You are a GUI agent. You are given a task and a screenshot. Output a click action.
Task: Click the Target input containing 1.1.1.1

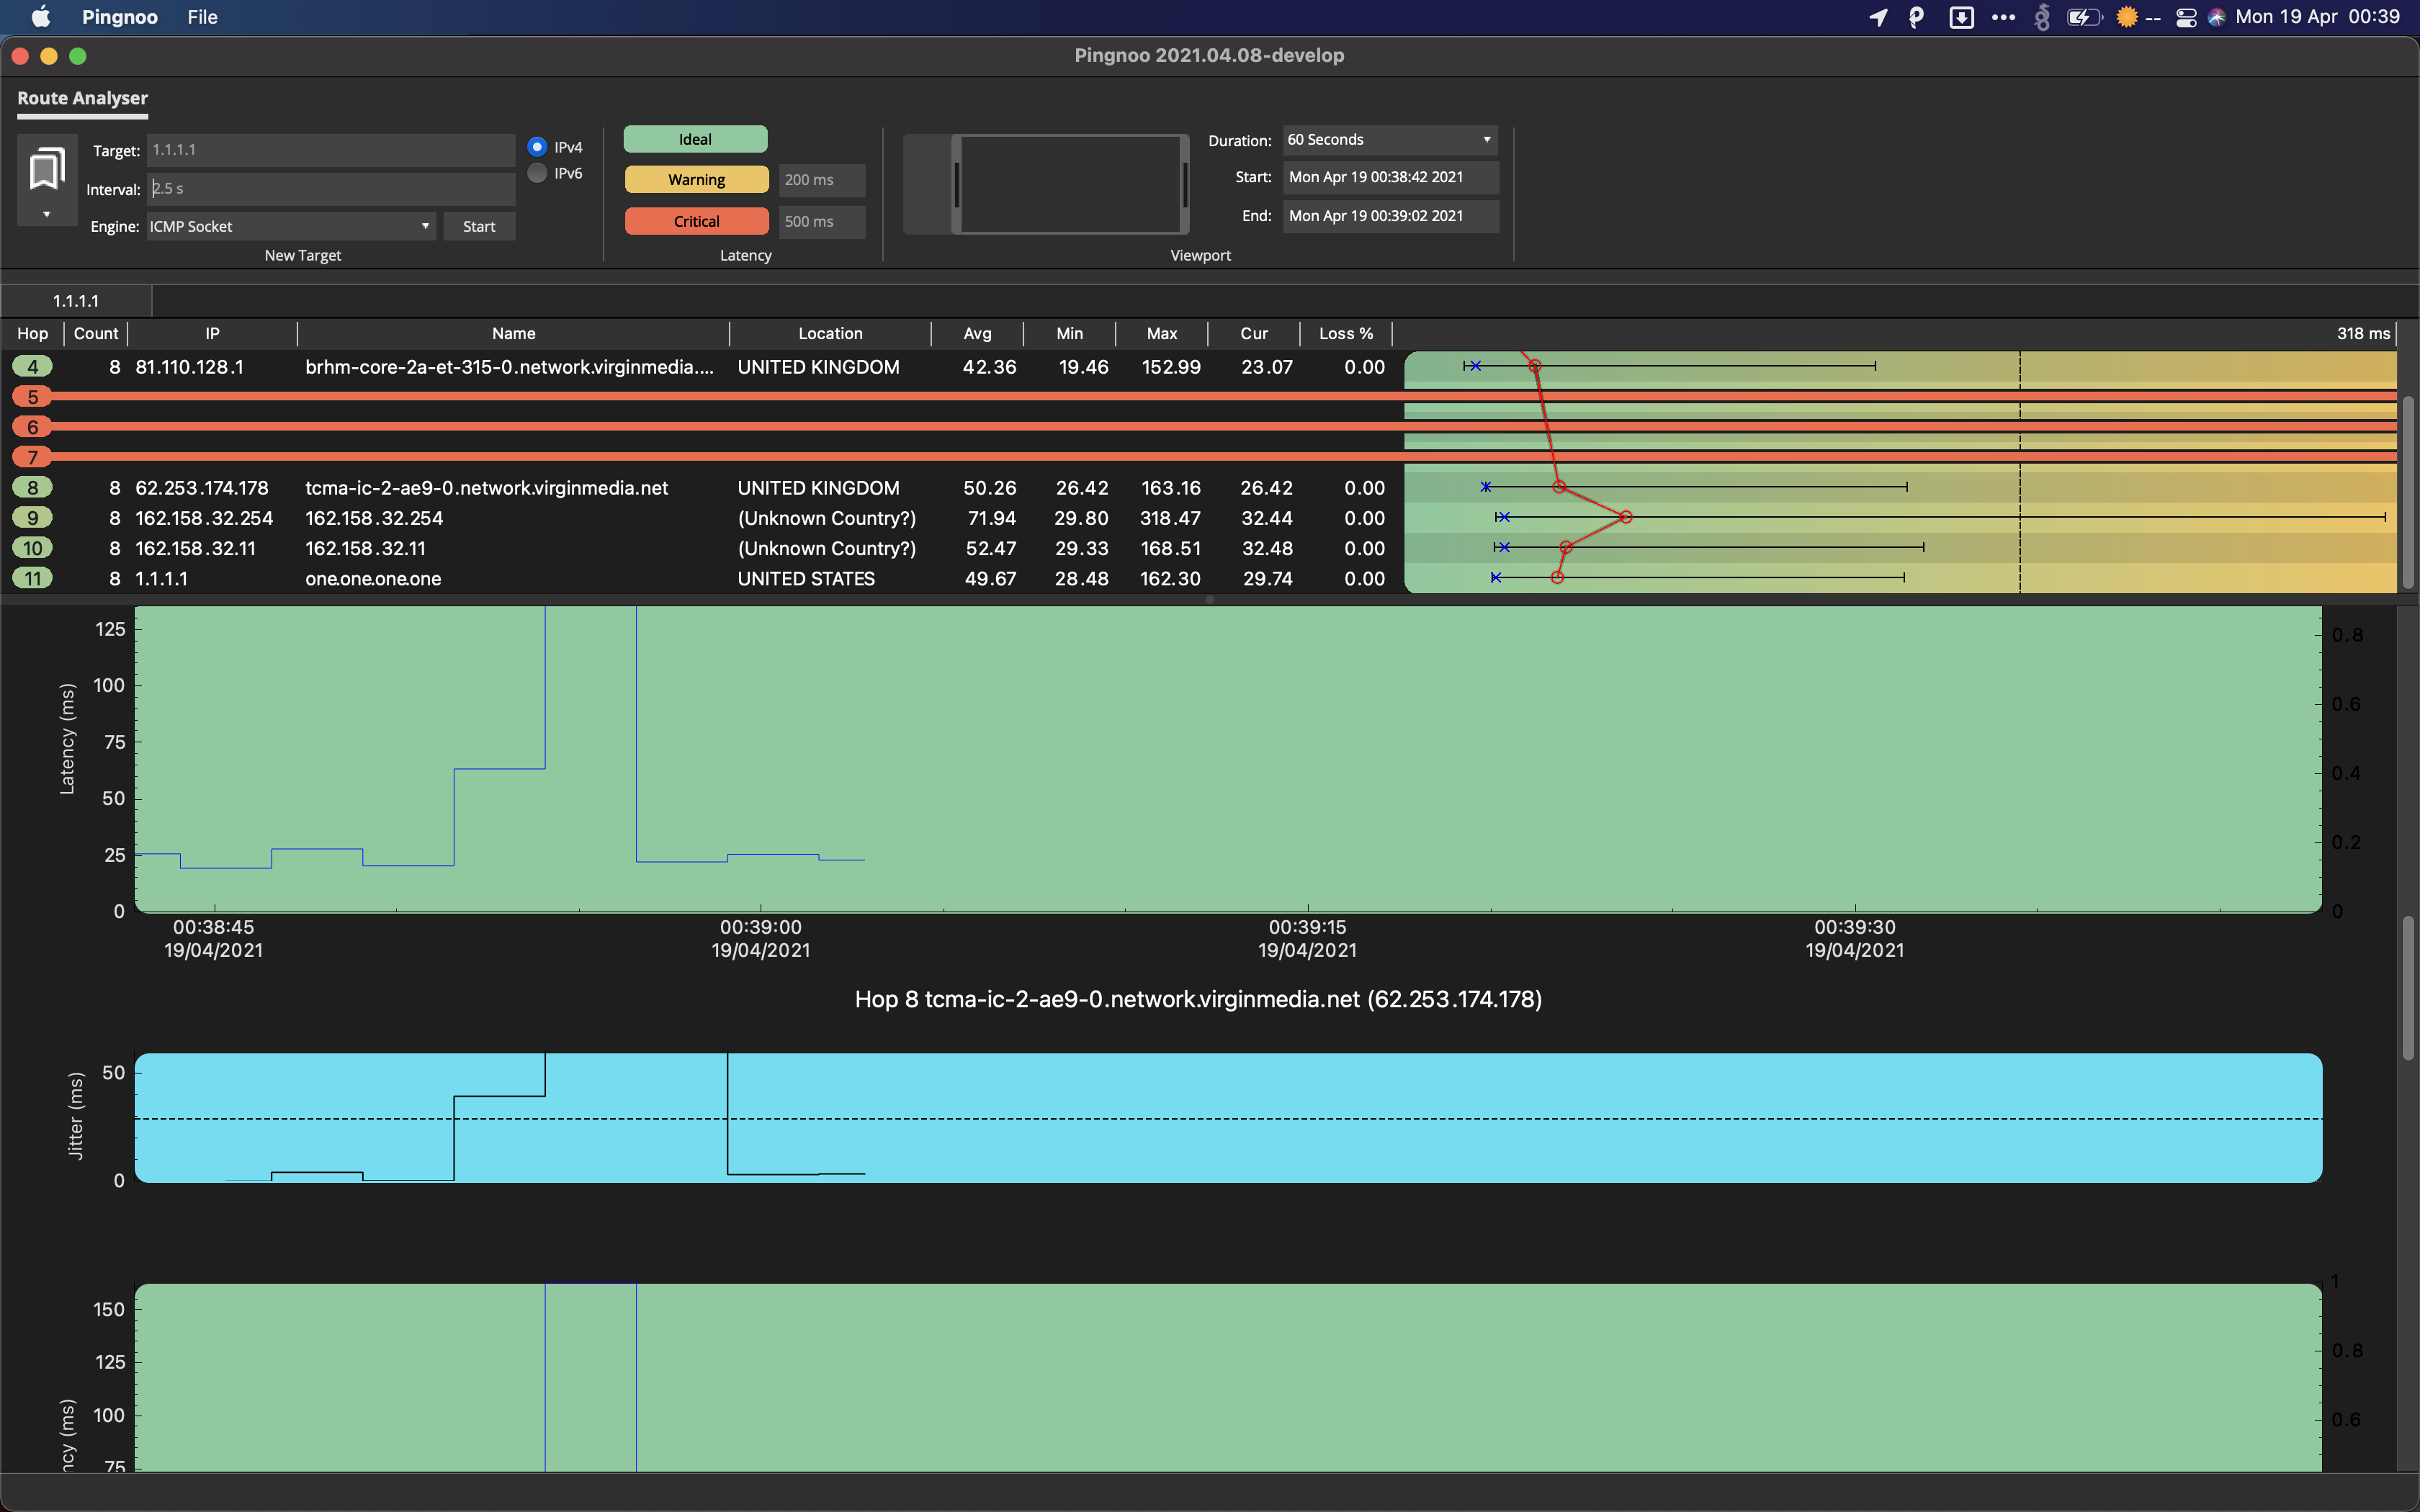tap(330, 149)
